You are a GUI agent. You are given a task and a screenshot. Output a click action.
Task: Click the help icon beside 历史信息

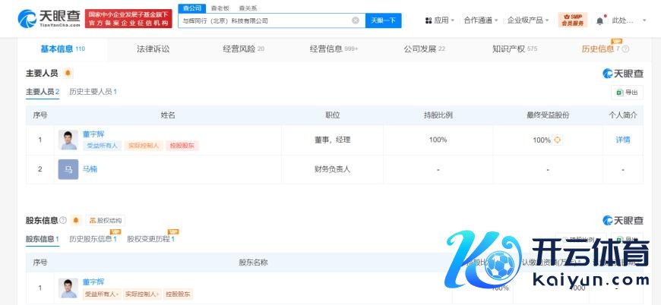pyautogui.click(x=626, y=49)
